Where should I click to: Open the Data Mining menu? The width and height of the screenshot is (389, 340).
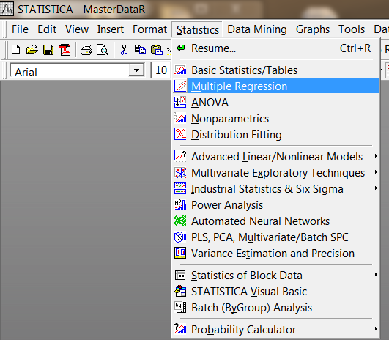(x=257, y=29)
